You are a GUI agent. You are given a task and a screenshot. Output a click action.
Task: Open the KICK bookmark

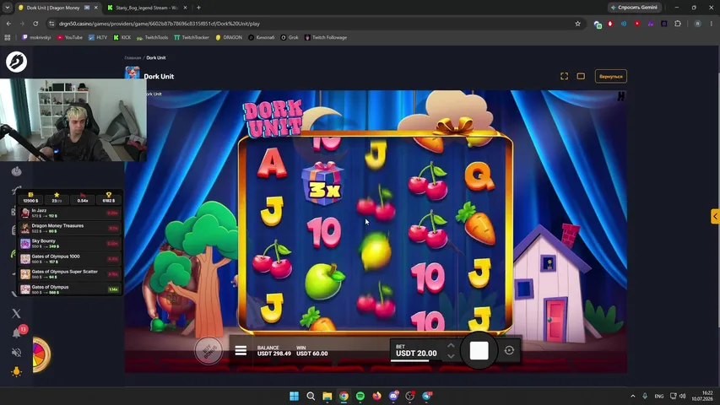click(x=122, y=38)
